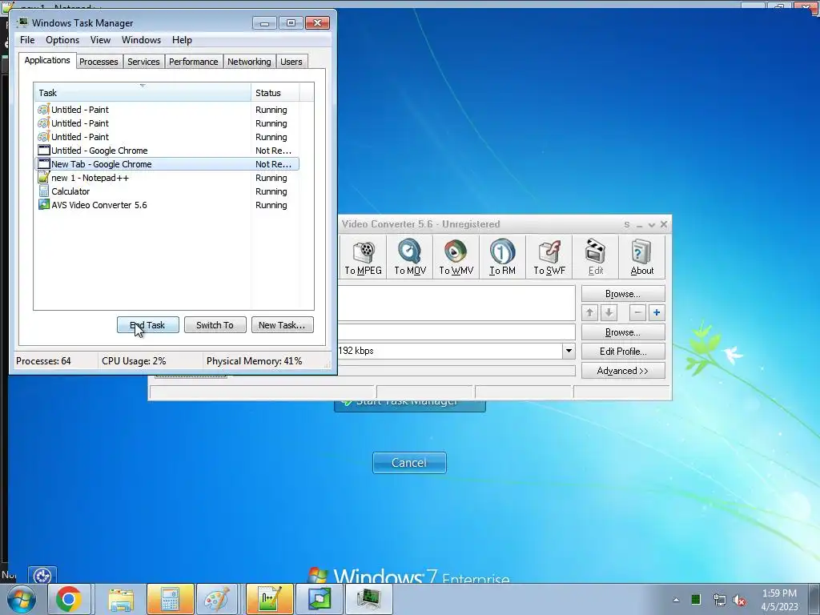
Task: Open the View menu in Task Manager
Action: coord(100,40)
